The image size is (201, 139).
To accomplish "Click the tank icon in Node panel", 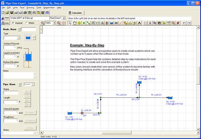I will click(28, 38).
